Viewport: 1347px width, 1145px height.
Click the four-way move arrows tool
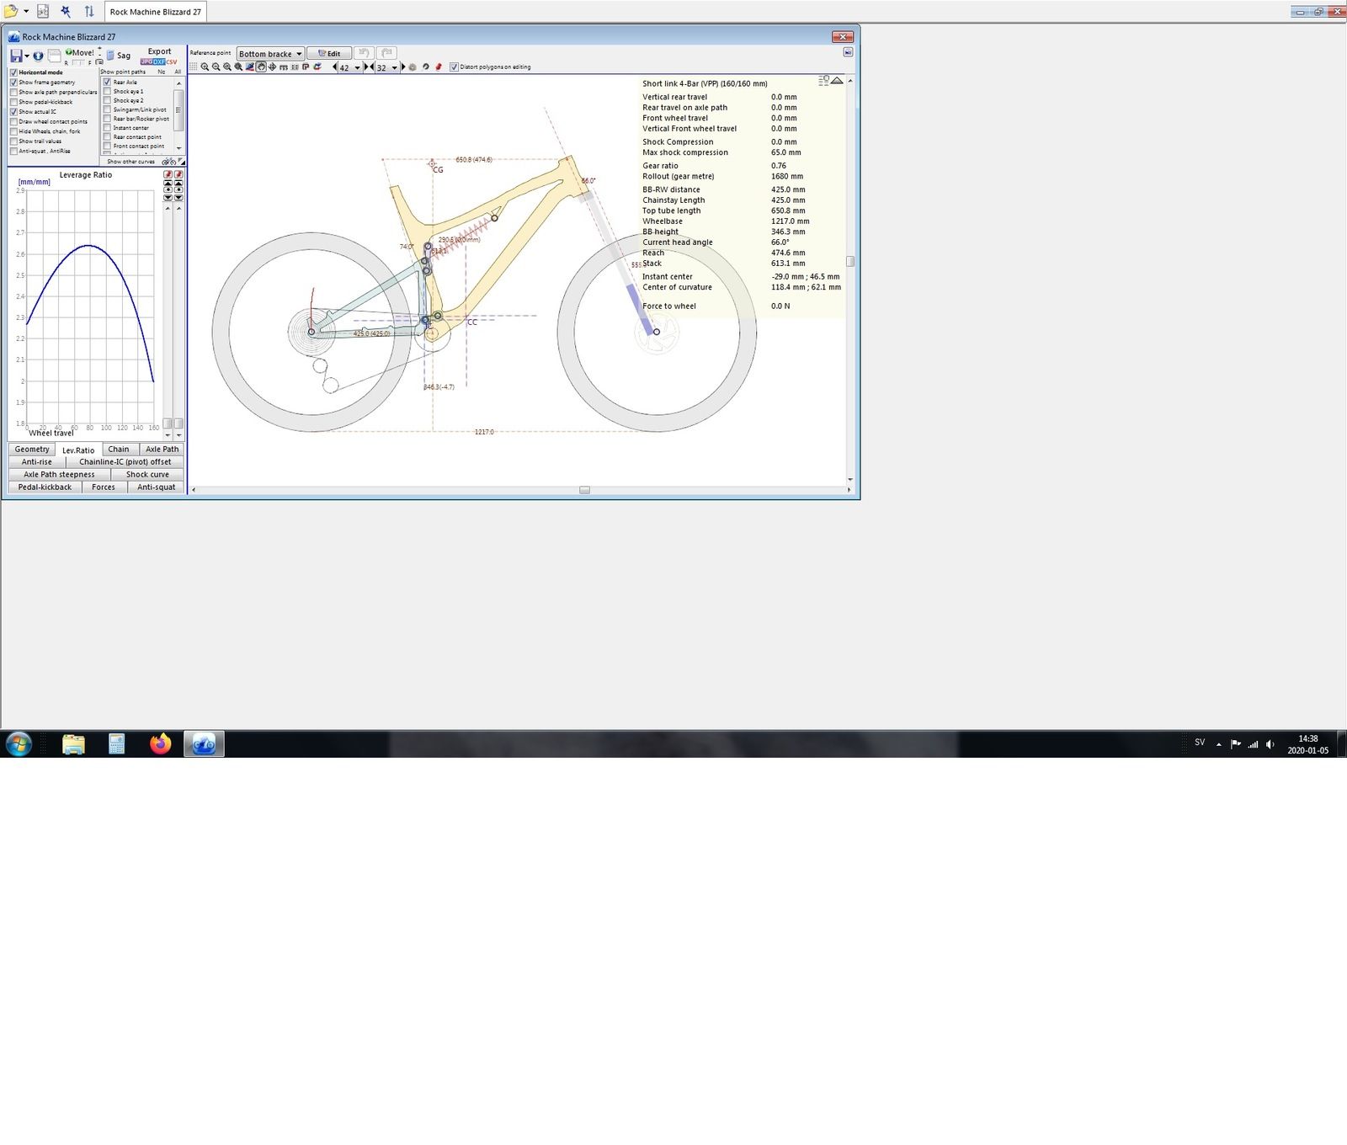coord(272,67)
